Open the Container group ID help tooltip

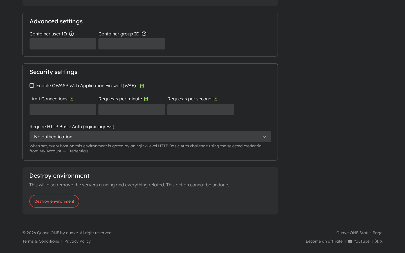pos(144,34)
